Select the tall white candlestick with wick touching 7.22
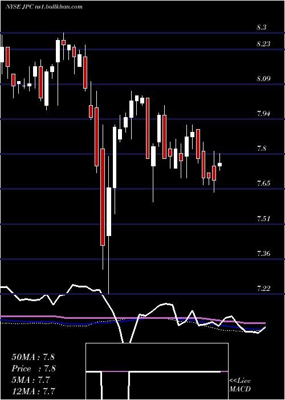Screen dimensions: 285x400 [x=109, y=212]
